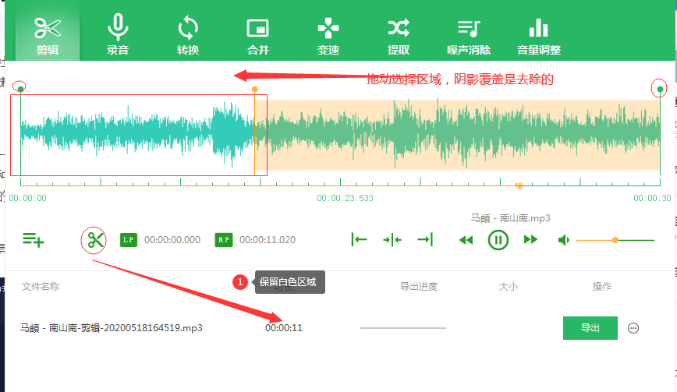
Task: Click the export progress bar
Action: pyautogui.click(x=402, y=328)
